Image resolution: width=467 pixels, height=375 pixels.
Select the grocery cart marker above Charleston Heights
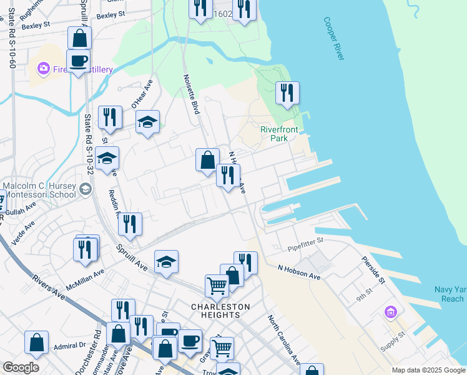pyautogui.click(x=217, y=287)
